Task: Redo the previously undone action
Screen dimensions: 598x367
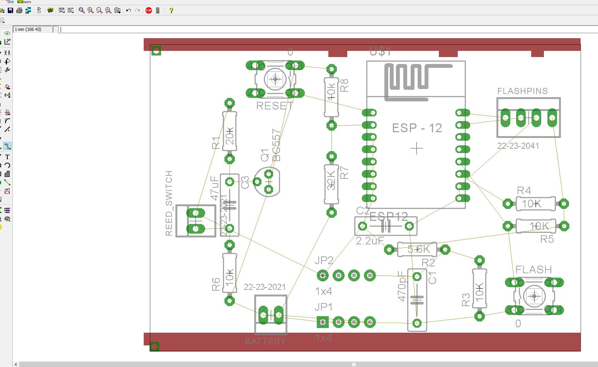Action: coord(138,10)
